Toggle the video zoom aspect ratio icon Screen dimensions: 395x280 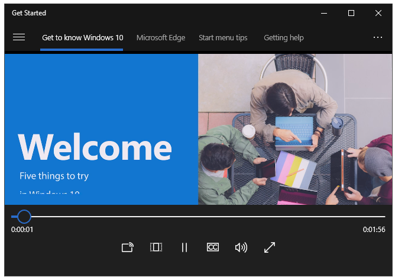pos(156,247)
